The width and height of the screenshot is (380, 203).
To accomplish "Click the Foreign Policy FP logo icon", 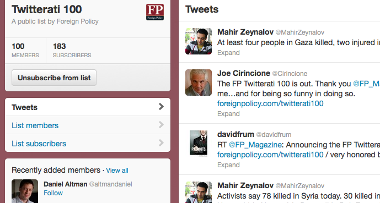I will pos(155,12).
